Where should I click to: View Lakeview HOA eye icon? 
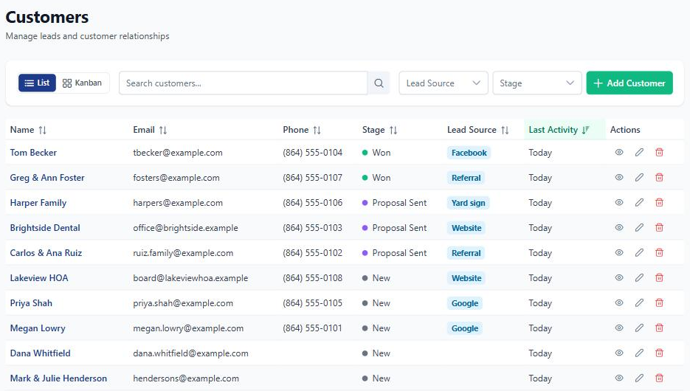coord(619,277)
